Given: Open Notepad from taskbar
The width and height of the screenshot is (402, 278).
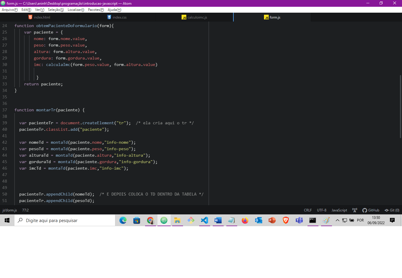Looking at the screenshot, I should pyautogui.click(x=232, y=220).
